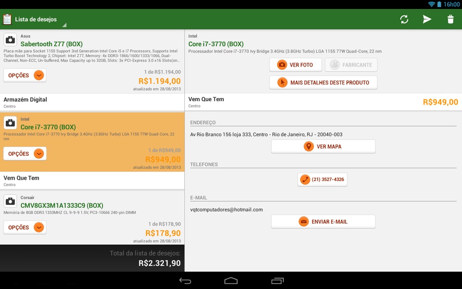The width and height of the screenshot is (462, 289).
Task: Click the FABRICANTE button
Action: 351,65
